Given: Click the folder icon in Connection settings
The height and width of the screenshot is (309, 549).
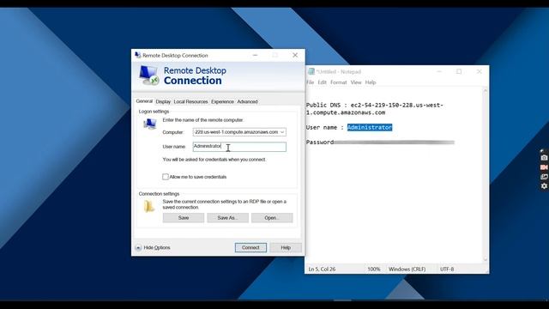Looking at the screenshot, I should click(x=148, y=206).
